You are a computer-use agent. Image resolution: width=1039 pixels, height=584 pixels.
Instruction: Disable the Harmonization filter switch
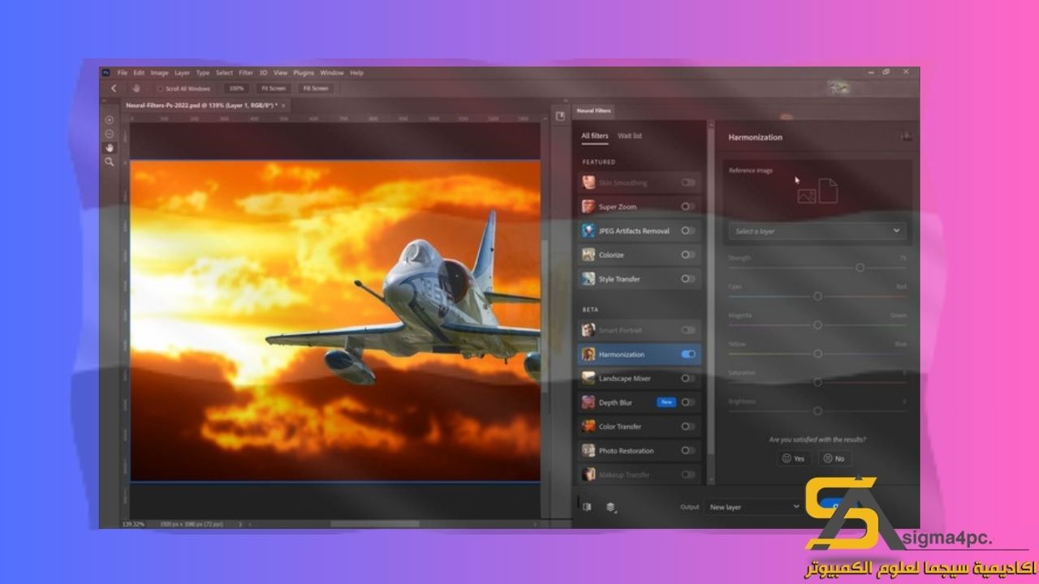[688, 354]
